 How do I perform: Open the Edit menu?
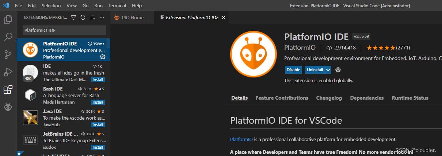(32, 5)
